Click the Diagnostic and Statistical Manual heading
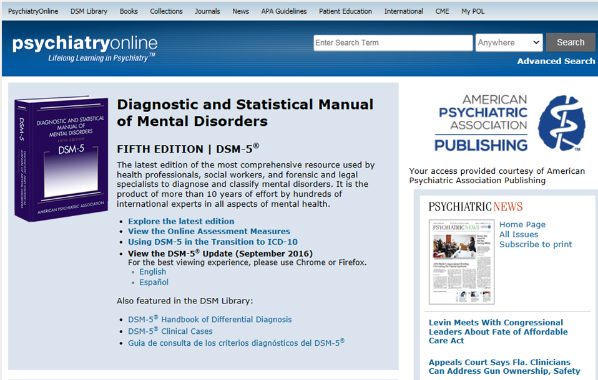This screenshot has width=598, height=380. coord(245,113)
